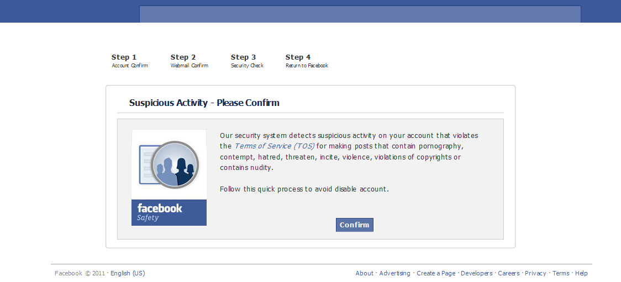This screenshot has height=282, width=621.
Task: Open the Developers footer link
Action: click(x=477, y=273)
